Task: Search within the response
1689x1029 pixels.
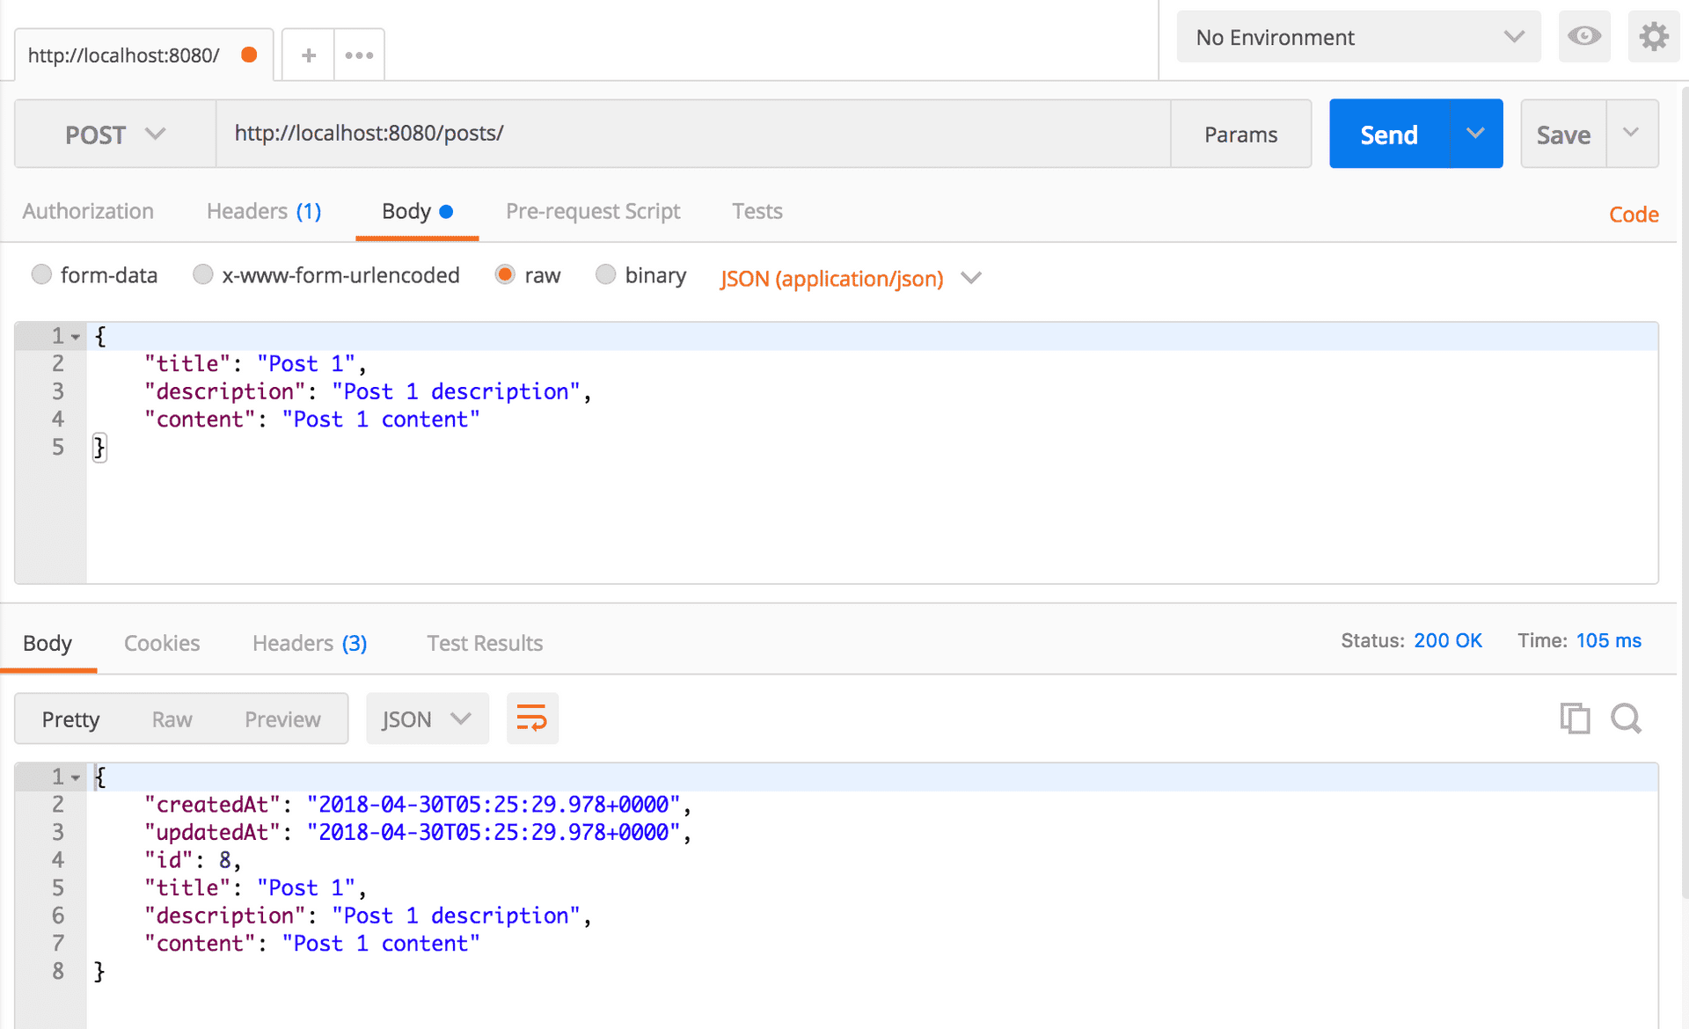Action: (1626, 719)
